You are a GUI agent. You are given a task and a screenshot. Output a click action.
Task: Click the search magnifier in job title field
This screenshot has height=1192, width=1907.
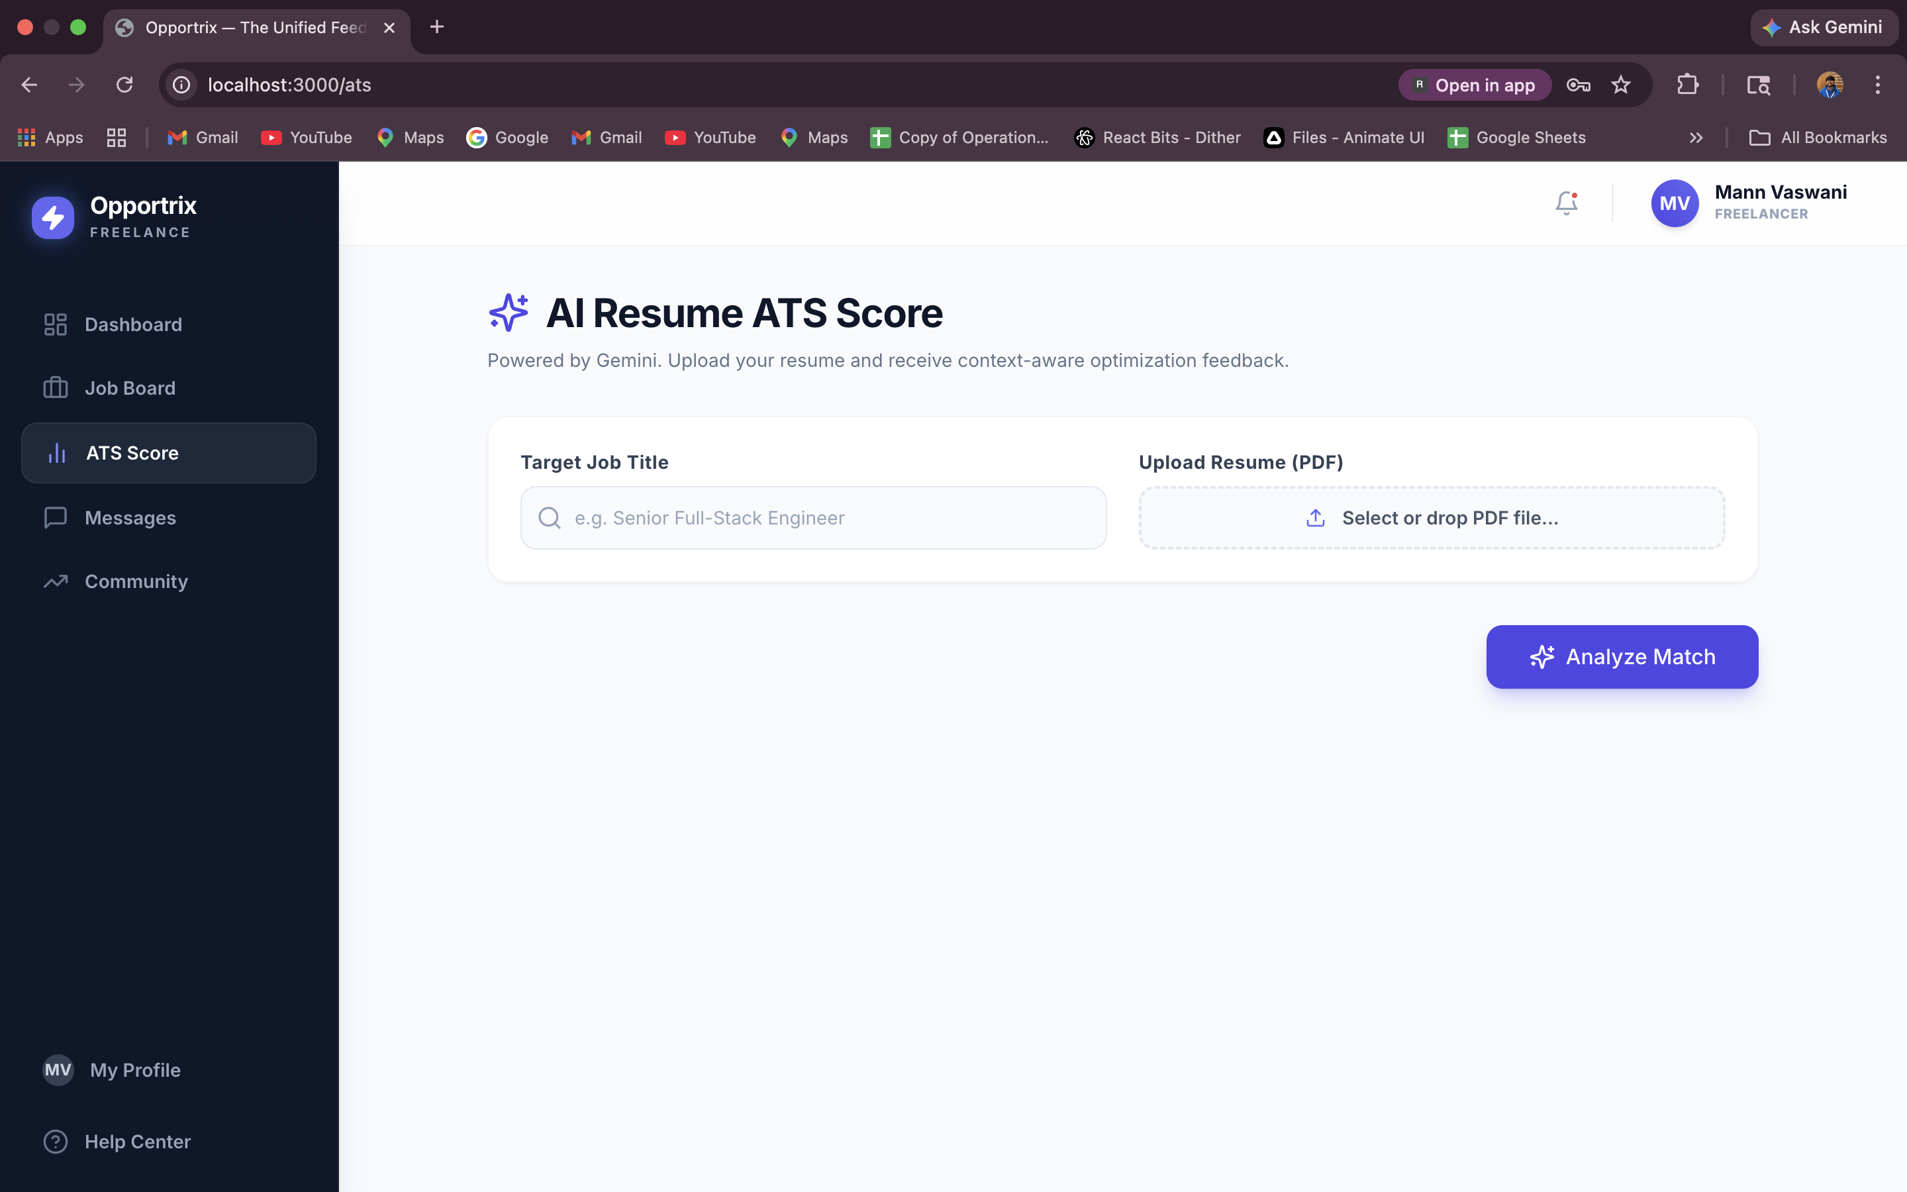pos(549,518)
